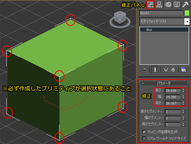Enable リアル-ワールド マップ サイズ checkbox
Screen dimensions: 191x144
144,138
